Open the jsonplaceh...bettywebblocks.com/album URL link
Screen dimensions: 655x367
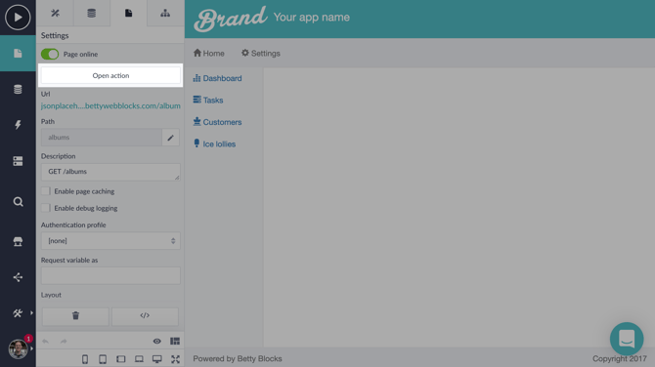click(x=110, y=106)
